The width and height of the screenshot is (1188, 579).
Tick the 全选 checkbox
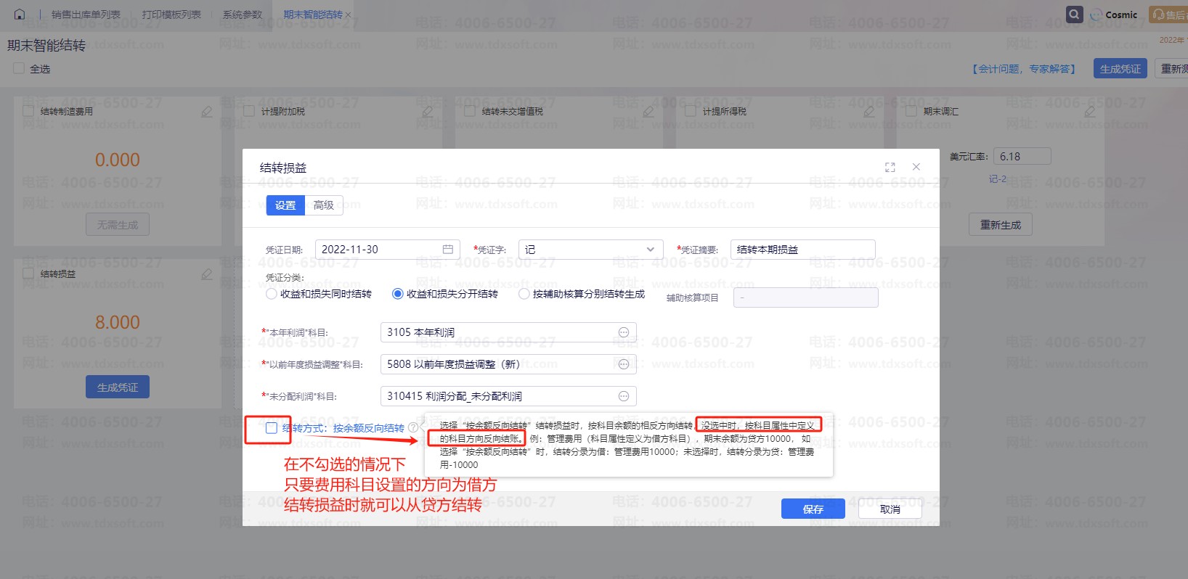[19, 69]
